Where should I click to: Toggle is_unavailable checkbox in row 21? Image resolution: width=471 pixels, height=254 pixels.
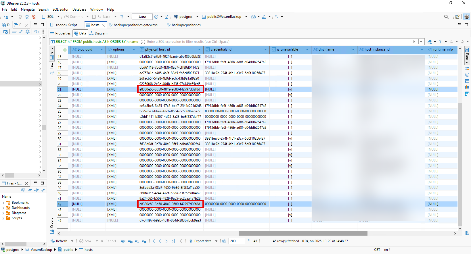290,89
